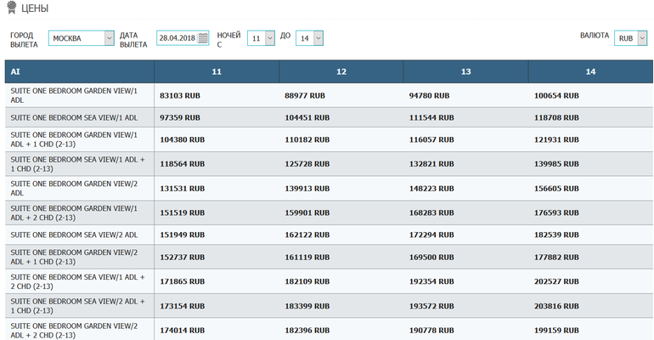Click the 104451 RUB price
The height and width of the screenshot is (340, 654).
pos(307,118)
